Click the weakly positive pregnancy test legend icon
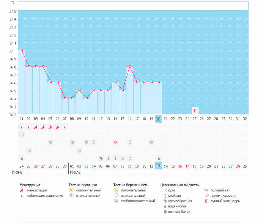 116,201
